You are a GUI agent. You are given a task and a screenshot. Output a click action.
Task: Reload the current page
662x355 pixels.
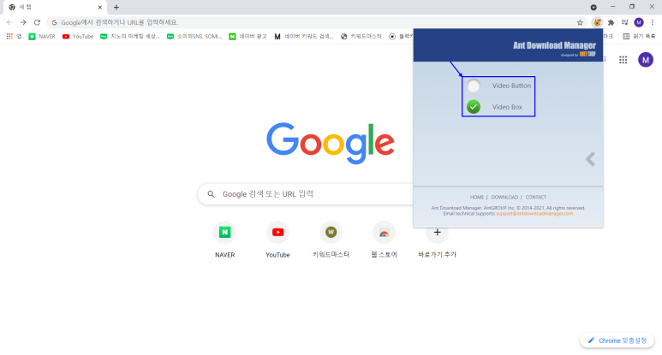pos(37,22)
